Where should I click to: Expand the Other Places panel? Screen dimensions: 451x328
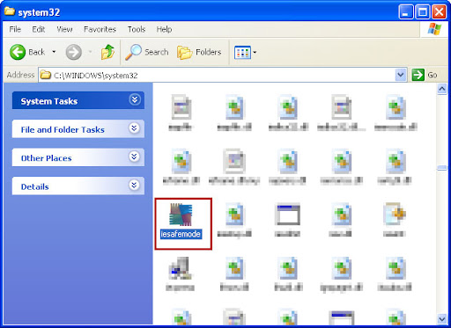[134, 157]
